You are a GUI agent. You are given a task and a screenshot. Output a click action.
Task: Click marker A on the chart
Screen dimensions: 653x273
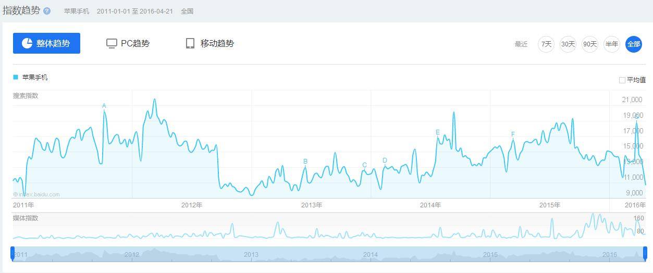point(104,106)
